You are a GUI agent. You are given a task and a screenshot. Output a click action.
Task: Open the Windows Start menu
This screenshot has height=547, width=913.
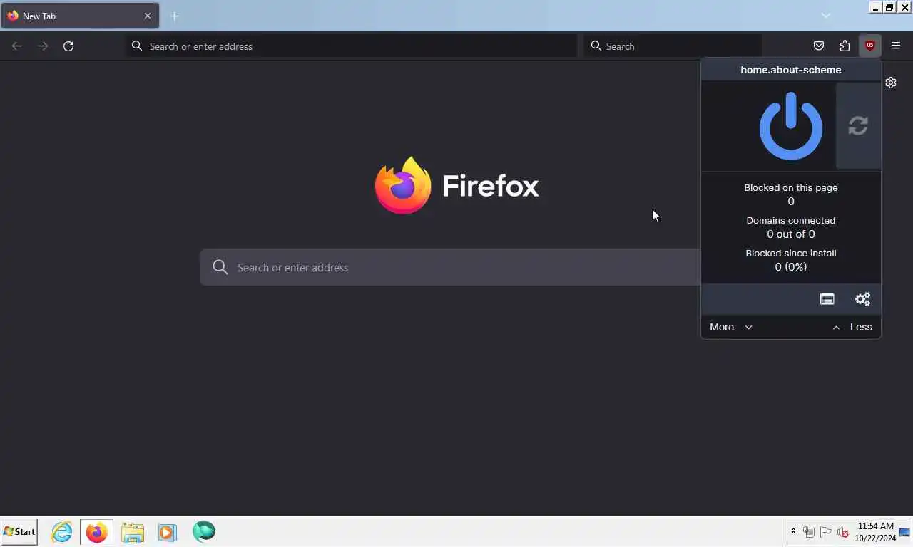coord(19,531)
